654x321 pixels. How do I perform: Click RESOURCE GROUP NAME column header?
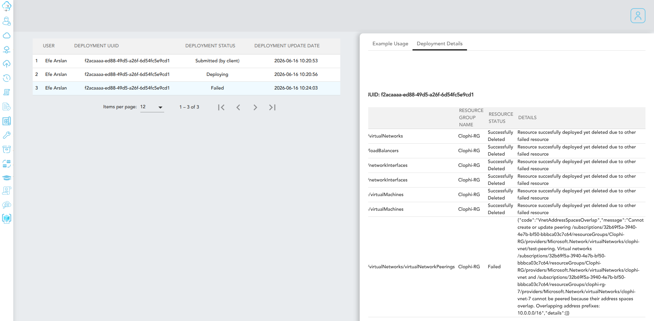point(471,117)
